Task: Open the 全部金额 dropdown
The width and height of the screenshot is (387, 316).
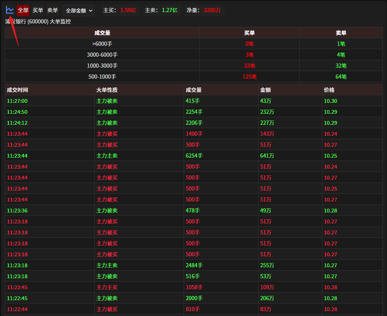Action: point(79,11)
